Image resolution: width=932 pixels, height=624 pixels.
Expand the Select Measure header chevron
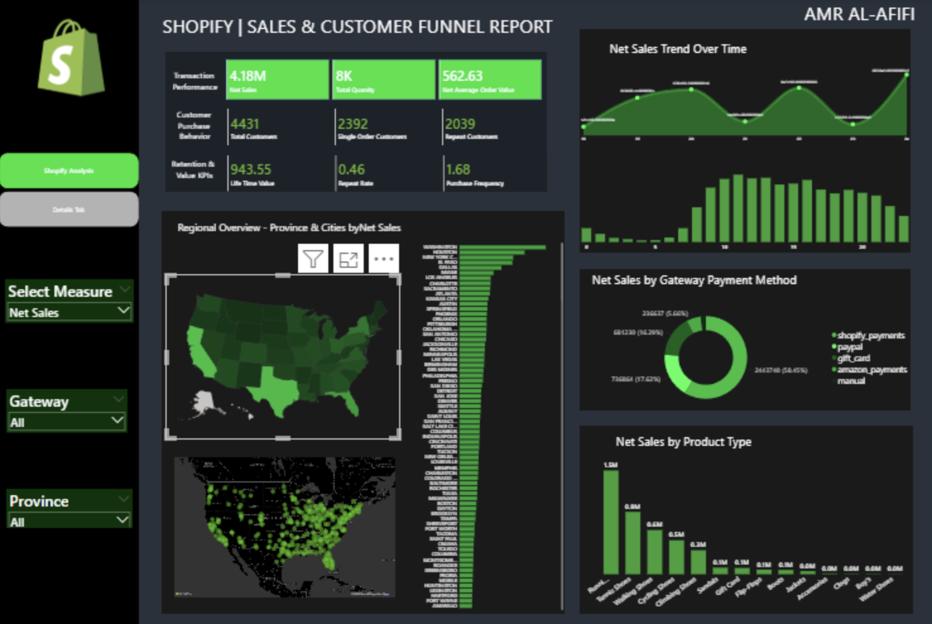pyautogui.click(x=124, y=290)
